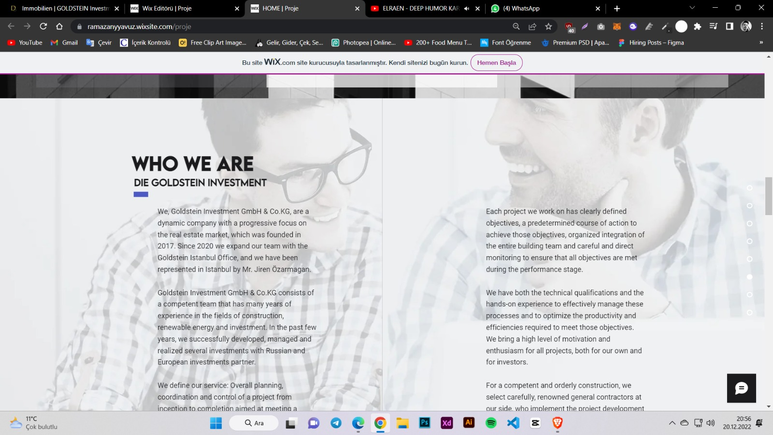The image size is (773, 435).
Task: Open the Phantom wallet ghost extension
Action: tap(633, 27)
